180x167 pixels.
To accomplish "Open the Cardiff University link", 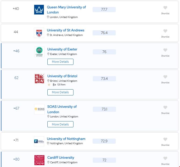I will [x=61, y=158].
